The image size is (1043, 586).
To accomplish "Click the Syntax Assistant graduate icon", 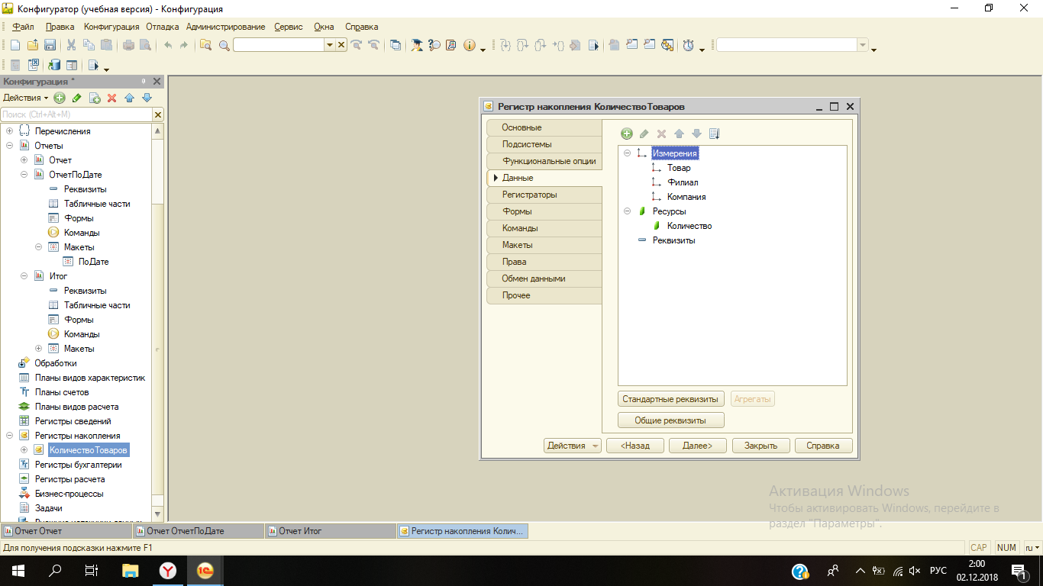I will (x=417, y=45).
